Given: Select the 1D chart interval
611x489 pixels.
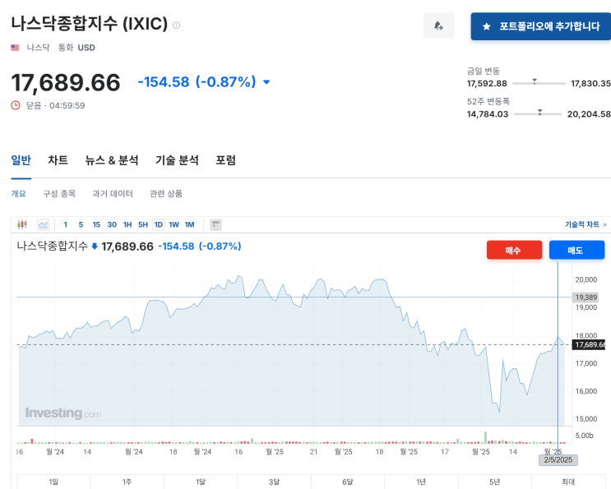Looking at the screenshot, I should [x=159, y=224].
